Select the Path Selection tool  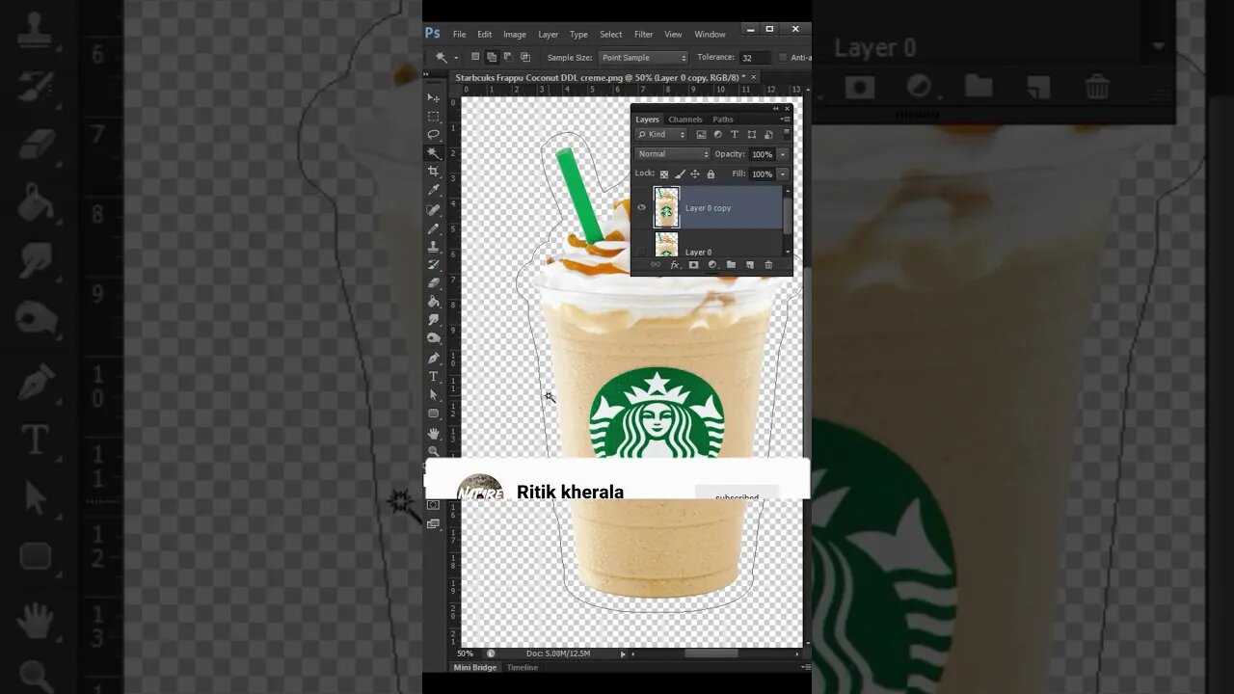434,395
